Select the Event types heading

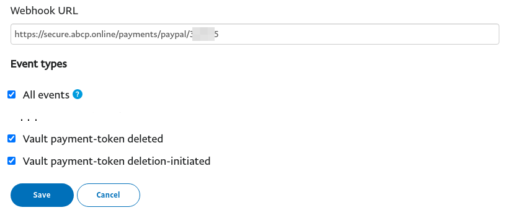tap(38, 64)
